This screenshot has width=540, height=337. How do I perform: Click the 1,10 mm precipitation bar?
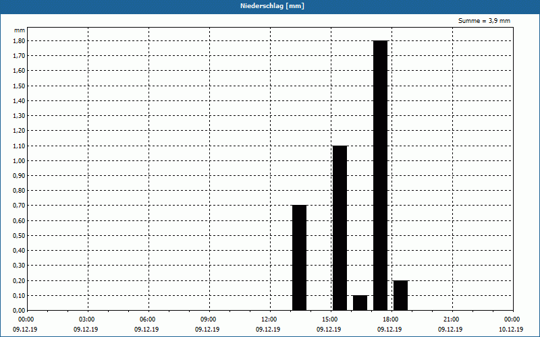(340, 228)
